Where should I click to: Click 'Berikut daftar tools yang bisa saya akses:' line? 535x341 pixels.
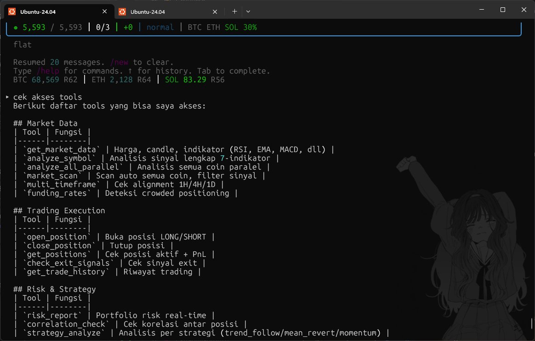click(109, 106)
